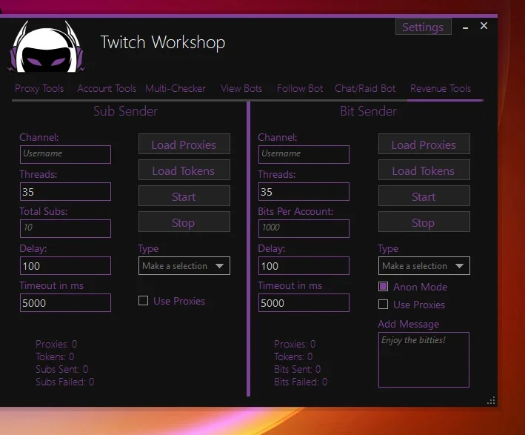Click the Total Subs: label
525x435 pixels.
pyautogui.click(x=44, y=211)
